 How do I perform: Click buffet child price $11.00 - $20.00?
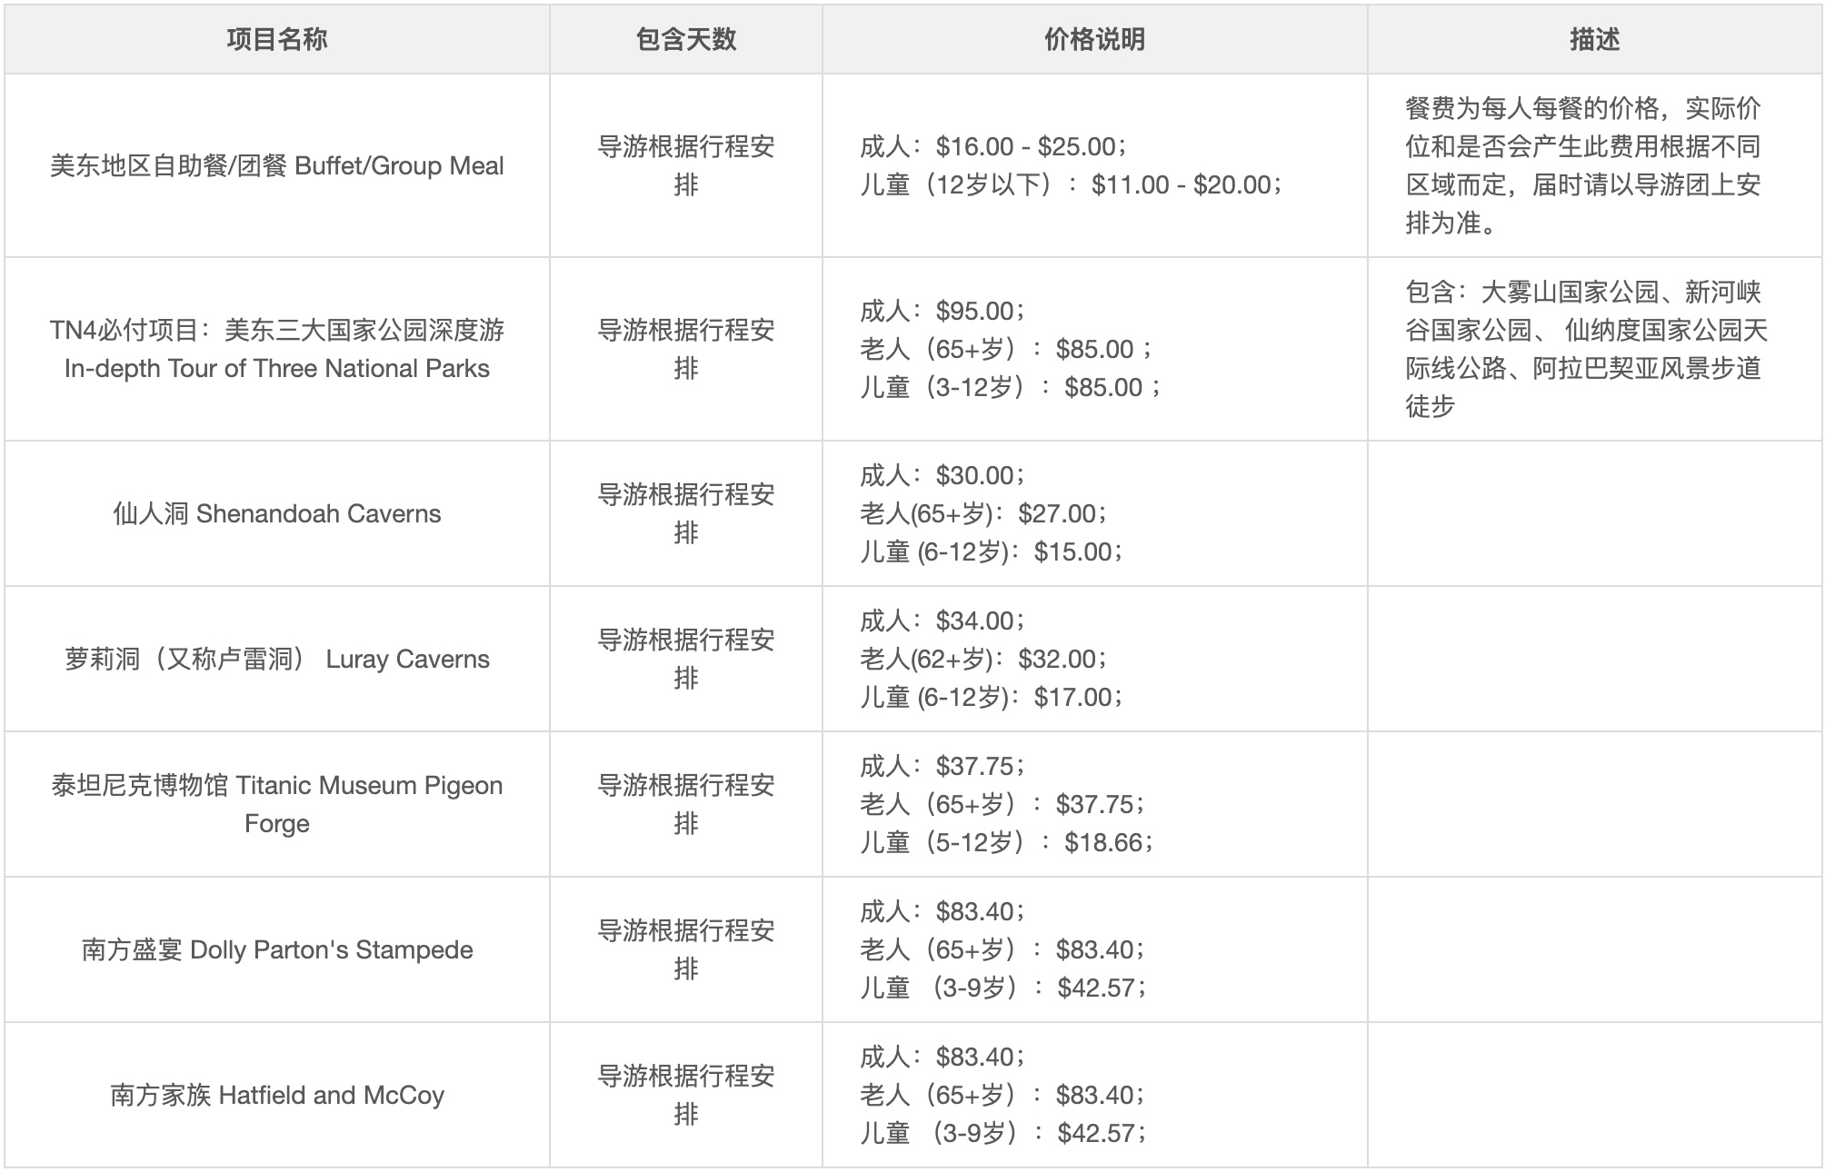(1071, 184)
